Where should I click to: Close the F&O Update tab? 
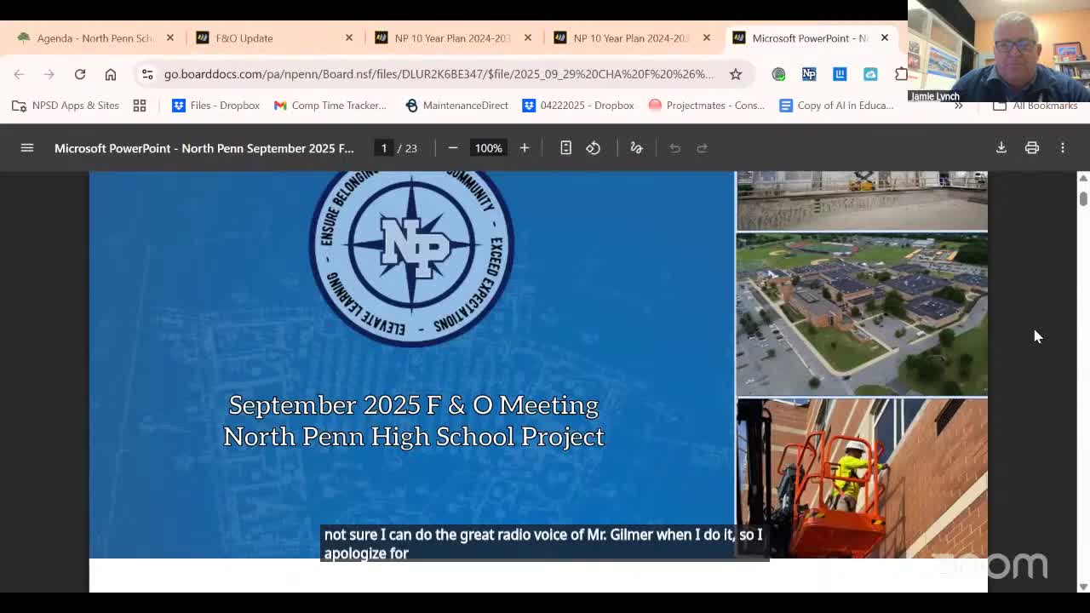click(x=349, y=38)
